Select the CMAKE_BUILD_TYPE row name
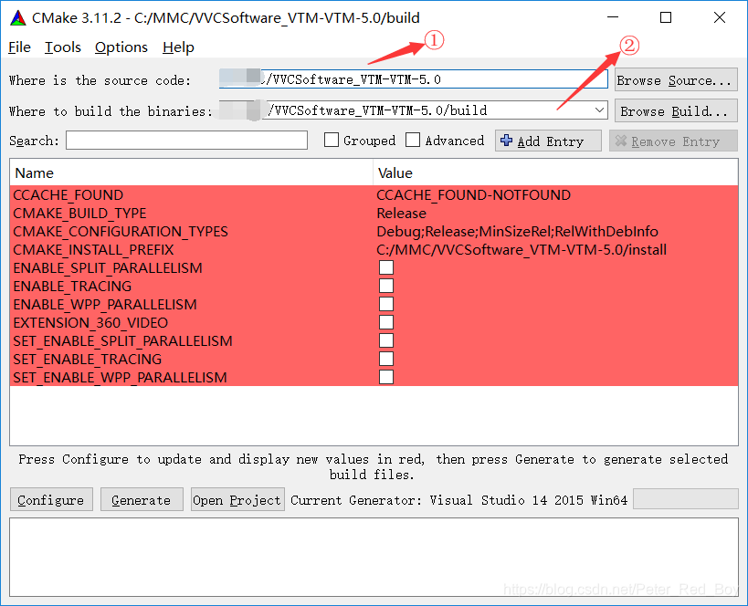Screen dimensions: 748x606 [79, 213]
